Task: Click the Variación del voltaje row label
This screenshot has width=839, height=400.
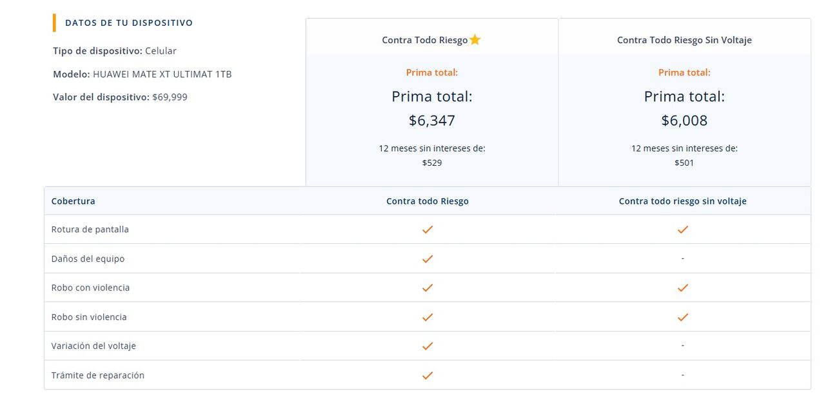Action: pos(94,346)
